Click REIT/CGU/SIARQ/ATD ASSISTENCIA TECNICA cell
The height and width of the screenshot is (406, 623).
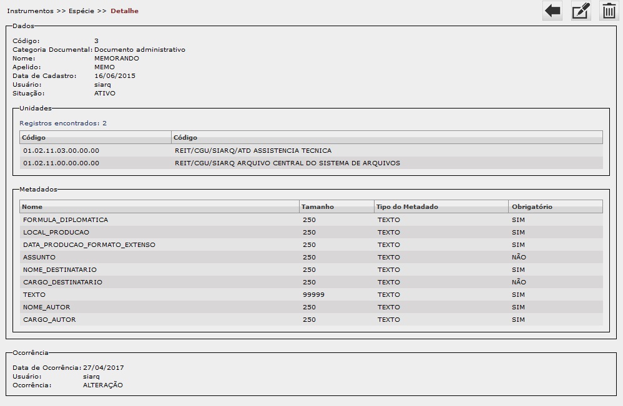point(253,151)
